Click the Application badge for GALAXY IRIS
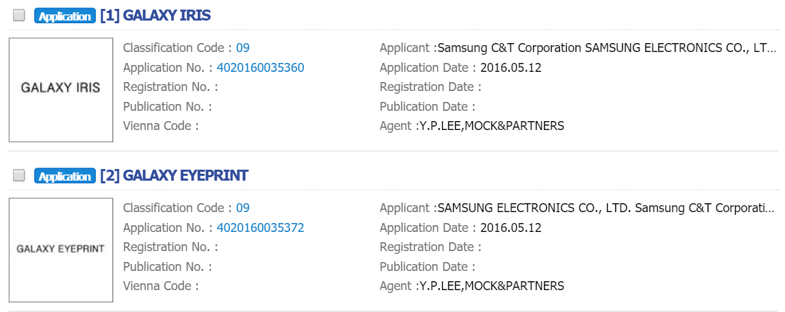This screenshot has height=312, width=785. (64, 16)
